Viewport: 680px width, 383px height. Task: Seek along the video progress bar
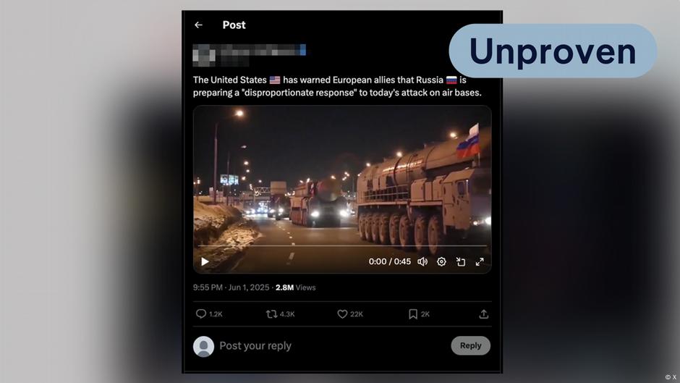(x=342, y=245)
